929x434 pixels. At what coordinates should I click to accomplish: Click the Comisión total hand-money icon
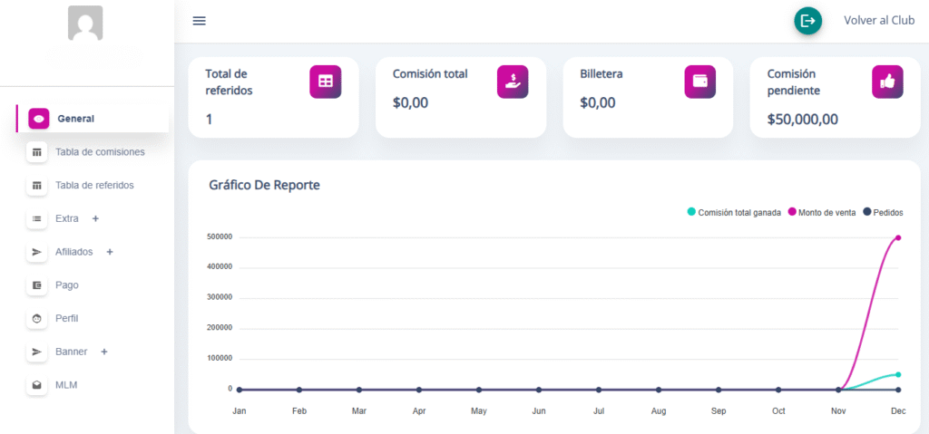513,82
